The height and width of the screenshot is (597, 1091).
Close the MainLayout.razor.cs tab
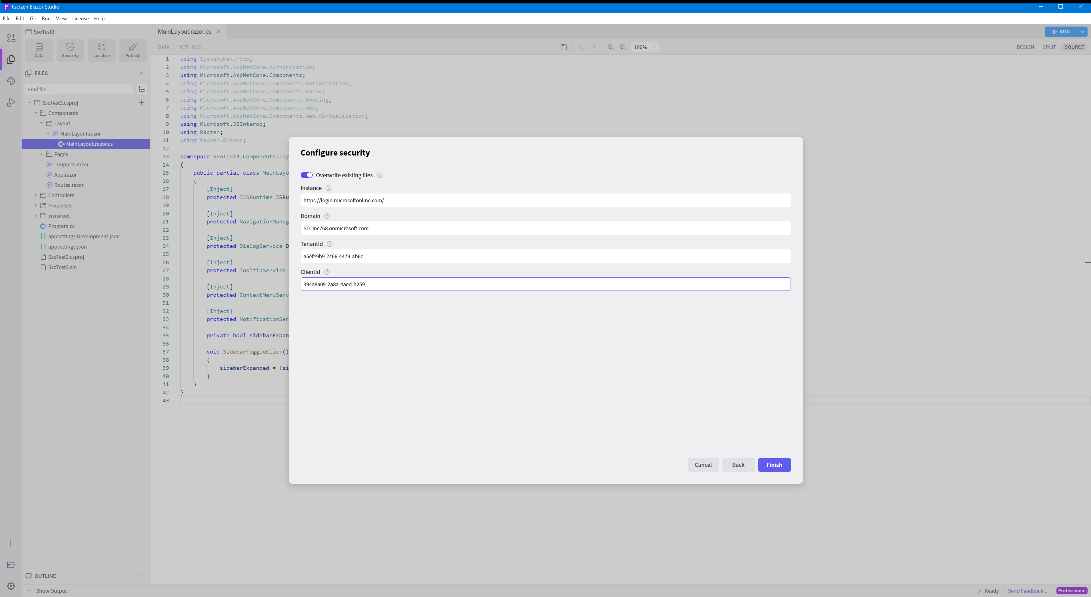tap(218, 32)
